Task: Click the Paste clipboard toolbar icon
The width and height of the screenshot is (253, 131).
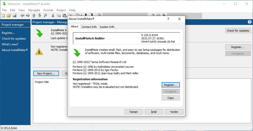Action: point(64,15)
